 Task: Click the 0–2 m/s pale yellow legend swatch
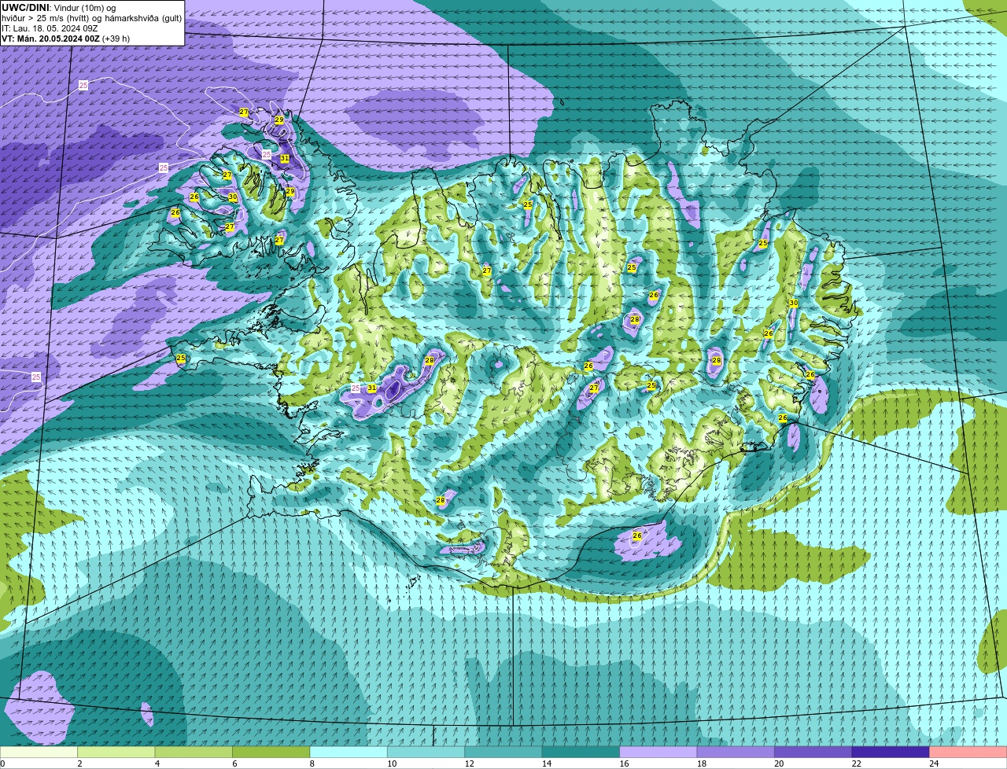click(x=39, y=752)
